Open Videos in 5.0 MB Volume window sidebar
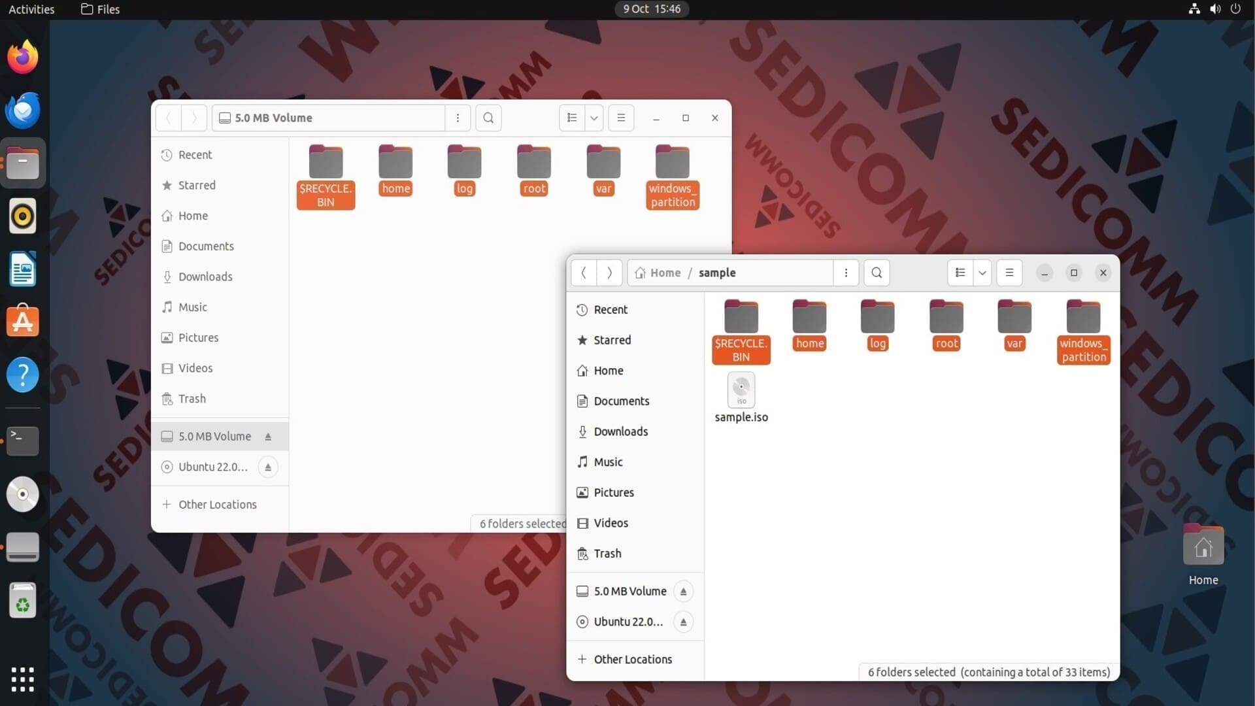Image resolution: width=1255 pixels, height=706 pixels. [x=220, y=368]
